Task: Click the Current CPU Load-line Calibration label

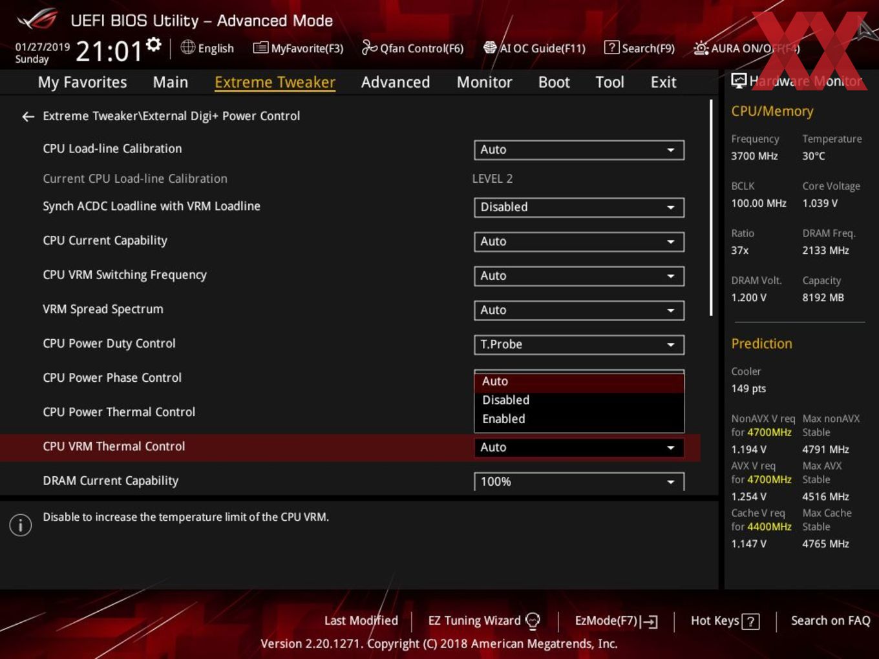Action: (x=135, y=179)
